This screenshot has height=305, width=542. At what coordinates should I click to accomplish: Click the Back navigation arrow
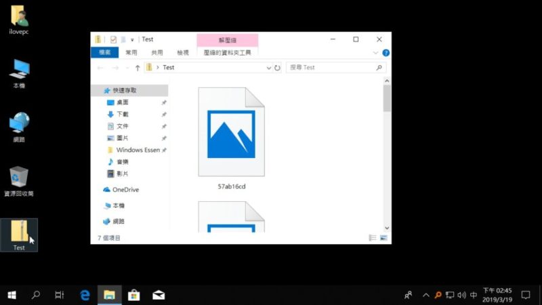(x=100, y=68)
